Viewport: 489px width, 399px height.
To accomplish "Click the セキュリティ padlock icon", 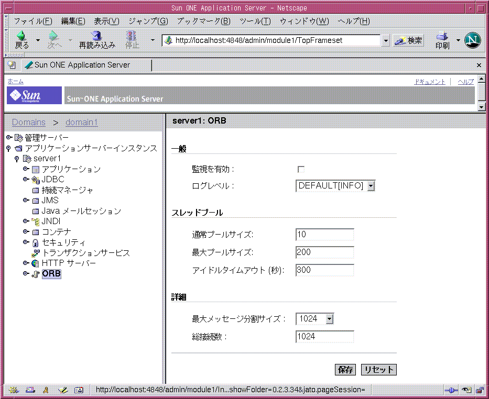I will pyautogui.click(x=36, y=242).
